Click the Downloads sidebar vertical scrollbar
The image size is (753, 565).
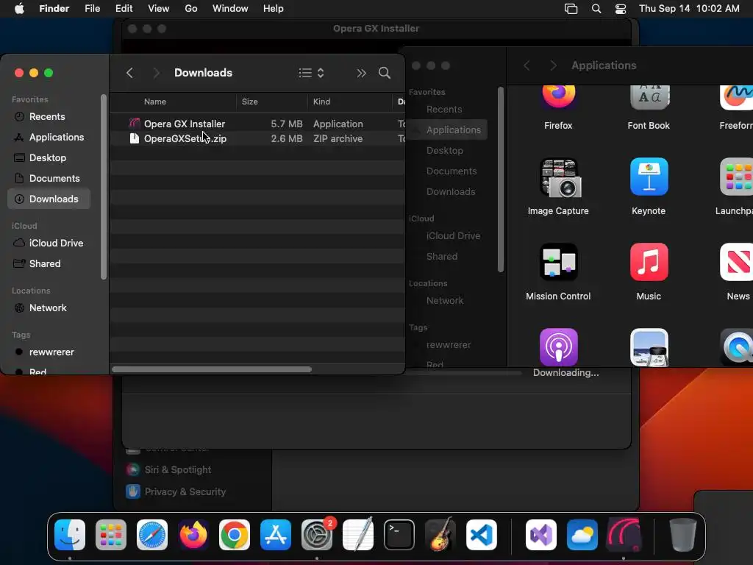tap(103, 187)
